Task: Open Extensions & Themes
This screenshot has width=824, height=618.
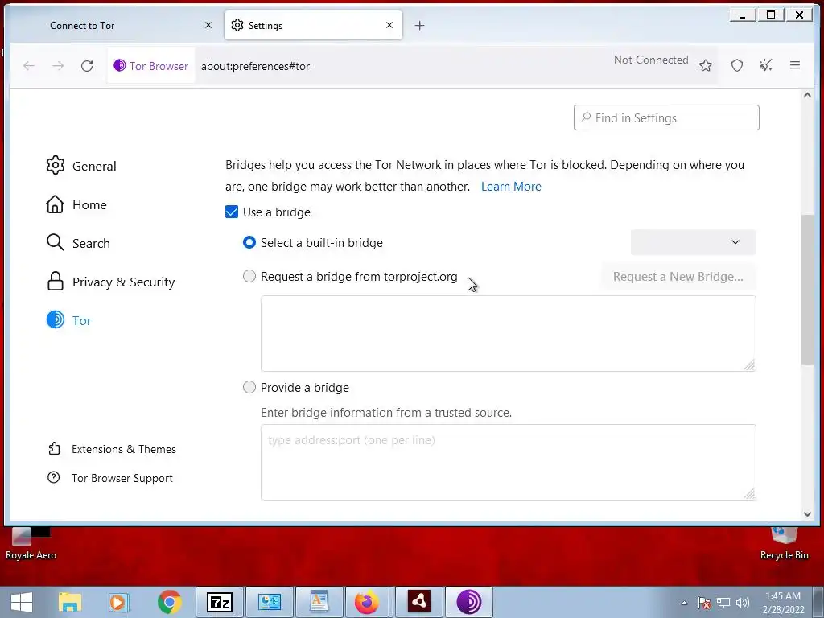Action: (x=112, y=449)
